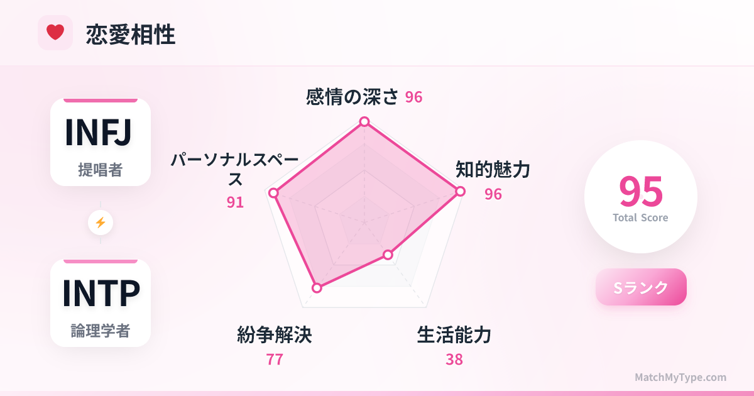Click the 77 score under 紛争解決
Image resolution: width=754 pixels, height=396 pixels.
tap(275, 360)
